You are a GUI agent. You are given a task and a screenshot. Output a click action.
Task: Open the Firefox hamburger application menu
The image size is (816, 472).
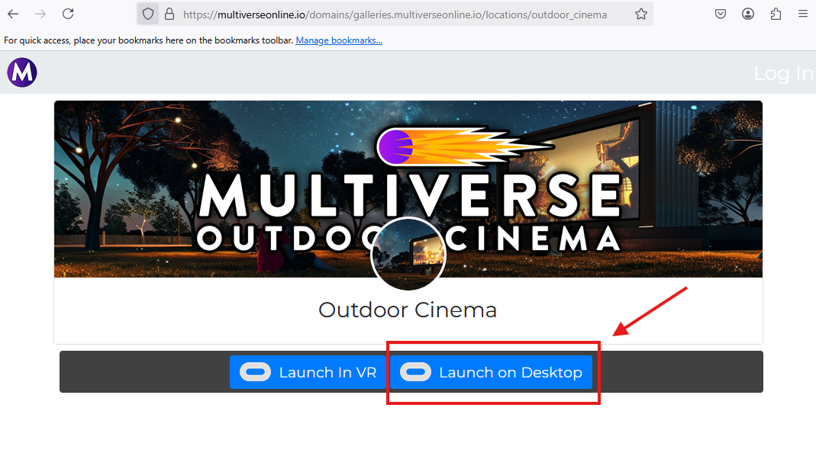803,13
